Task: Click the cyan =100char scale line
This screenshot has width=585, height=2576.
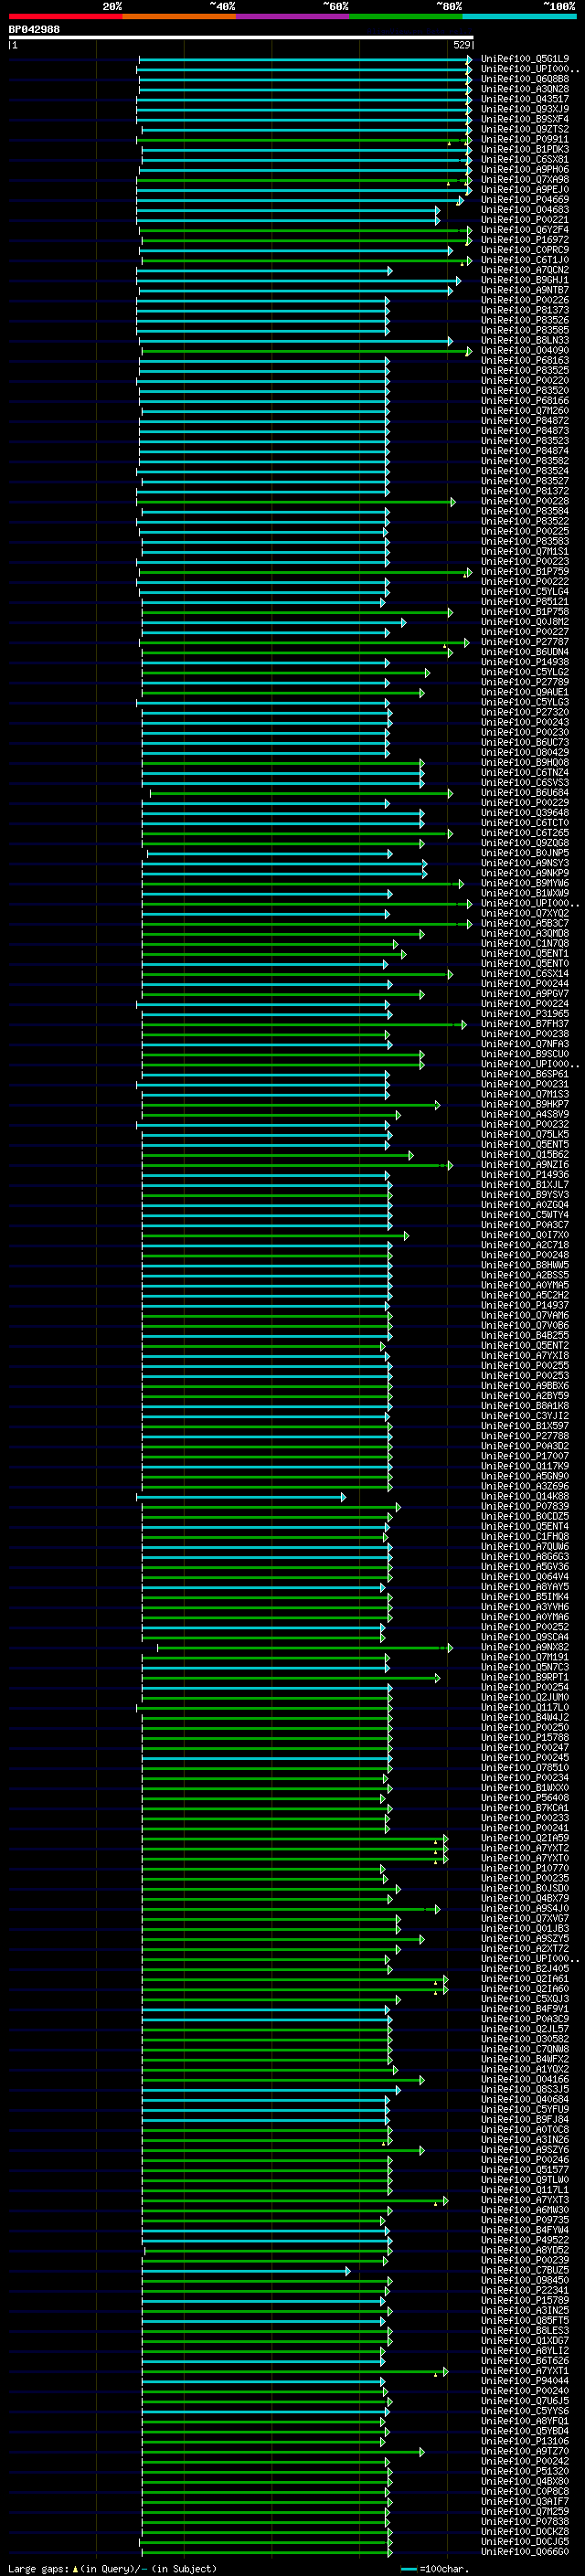Action: pos(409,2569)
